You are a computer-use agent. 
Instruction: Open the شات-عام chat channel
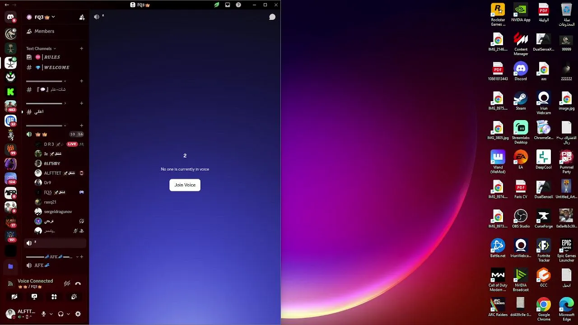point(54,89)
